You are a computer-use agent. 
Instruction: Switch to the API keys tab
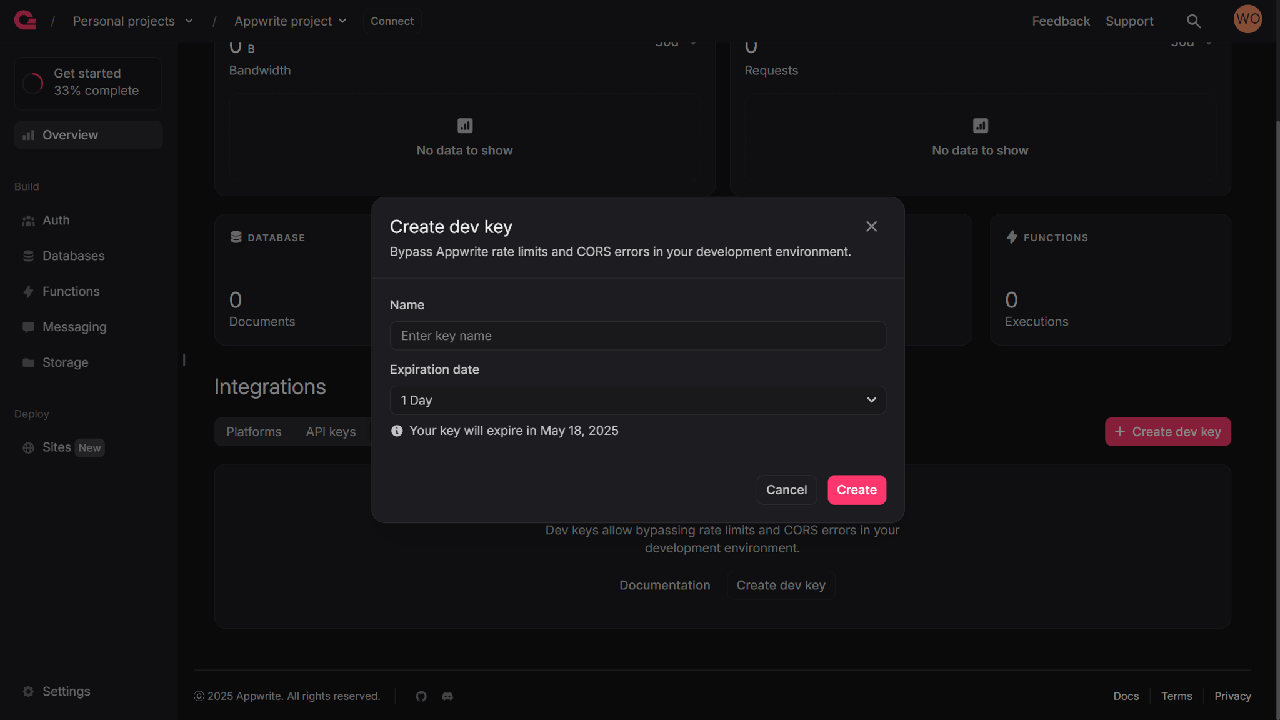point(331,432)
